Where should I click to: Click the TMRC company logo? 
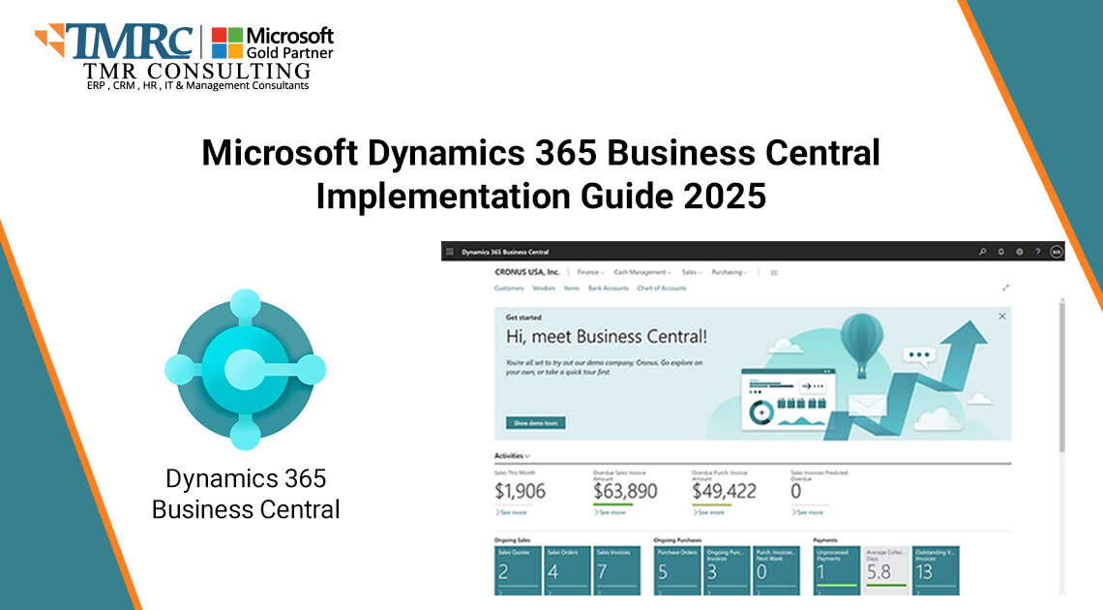115,43
